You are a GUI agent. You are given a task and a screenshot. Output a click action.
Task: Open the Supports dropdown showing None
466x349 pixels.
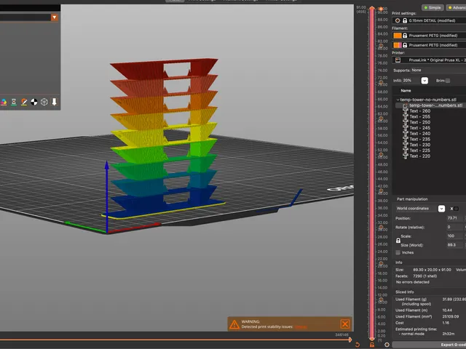(x=438, y=71)
